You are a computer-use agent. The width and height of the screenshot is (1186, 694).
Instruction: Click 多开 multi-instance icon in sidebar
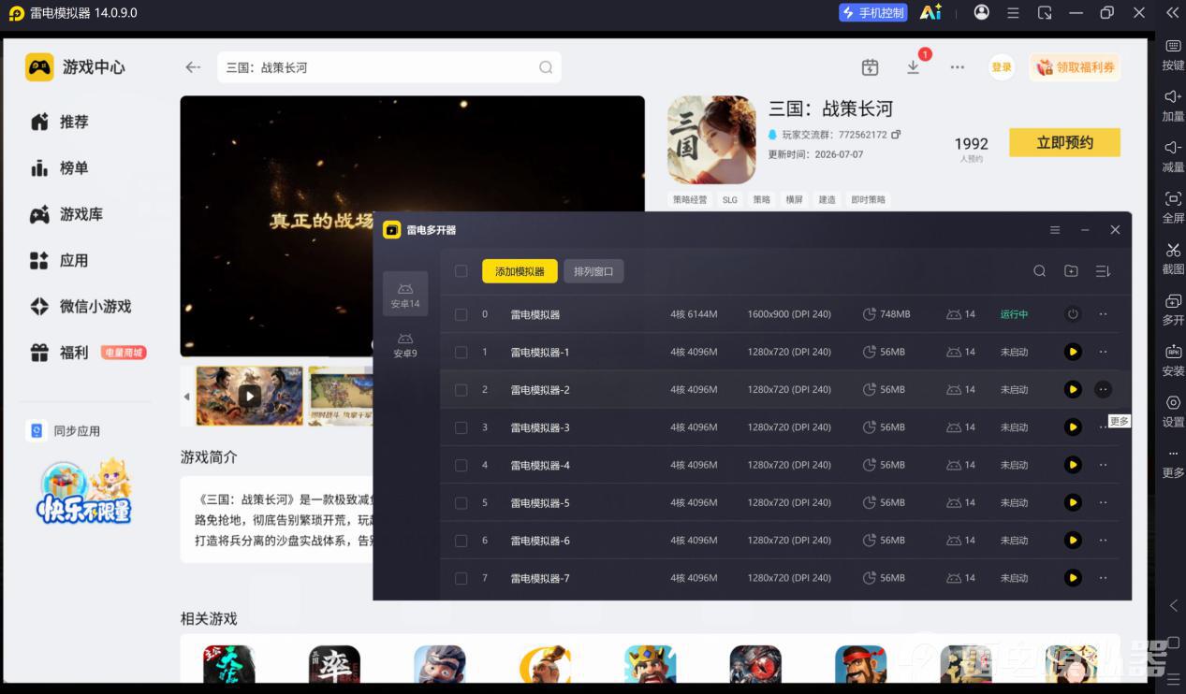point(1173,301)
